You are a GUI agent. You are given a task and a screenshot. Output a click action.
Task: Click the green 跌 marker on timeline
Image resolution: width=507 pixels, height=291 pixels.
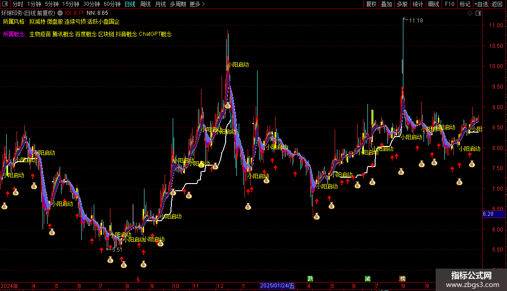point(310,278)
